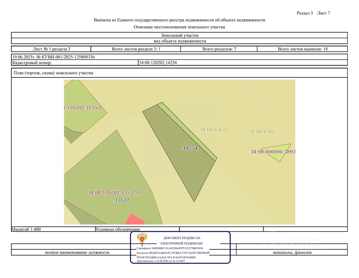
Task: Click the cell 'Всего разделов: 7'
Action: [219, 49]
